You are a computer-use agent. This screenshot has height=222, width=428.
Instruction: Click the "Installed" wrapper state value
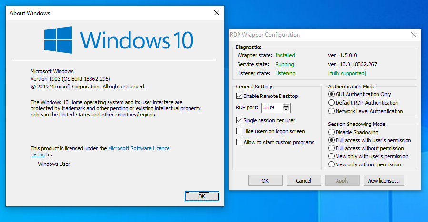(285, 55)
